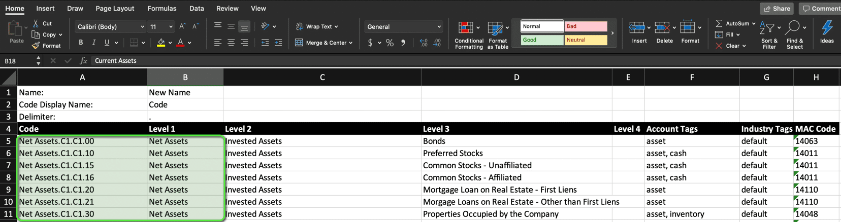Click the Ideas lightning icon
The image size is (841, 222).
click(827, 27)
